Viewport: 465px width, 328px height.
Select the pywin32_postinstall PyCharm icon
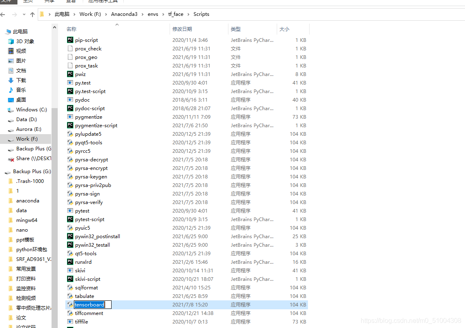click(x=70, y=236)
